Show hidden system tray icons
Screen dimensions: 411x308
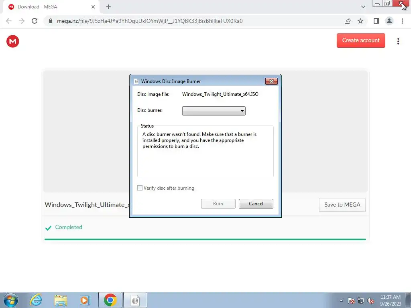coord(341,300)
